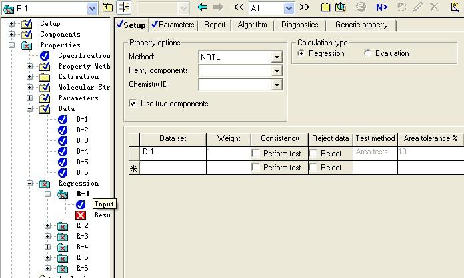The image size is (464, 278).
Task: Select D-6 in the Data tree
Action: [x=82, y=172]
